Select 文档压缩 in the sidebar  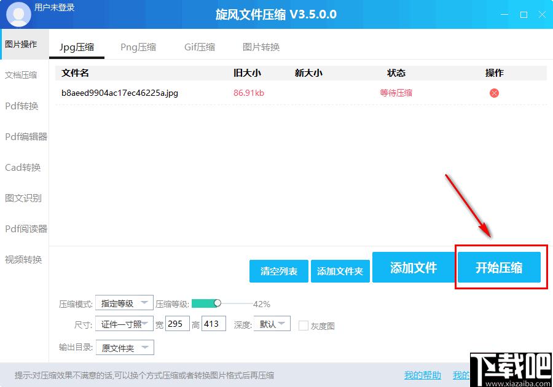pos(21,75)
